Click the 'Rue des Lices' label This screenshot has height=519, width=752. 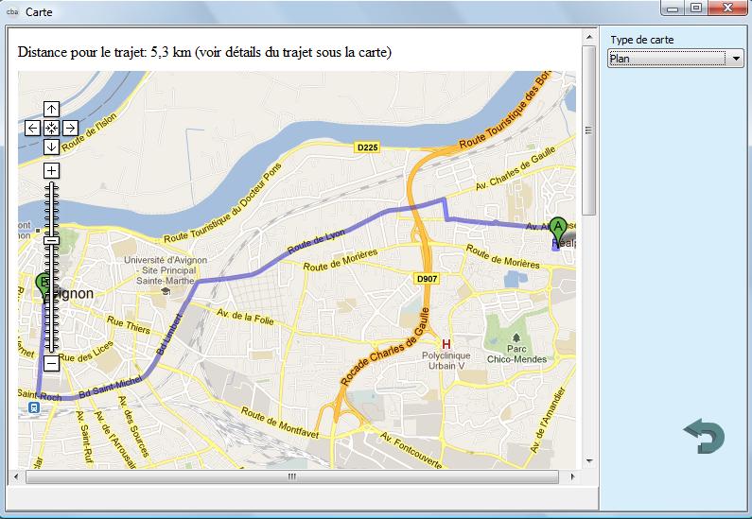point(87,353)
